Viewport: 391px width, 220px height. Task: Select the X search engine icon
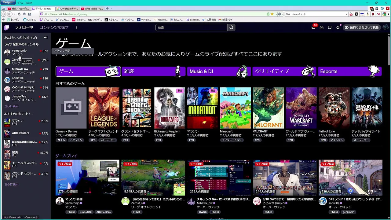pos(356,14)
